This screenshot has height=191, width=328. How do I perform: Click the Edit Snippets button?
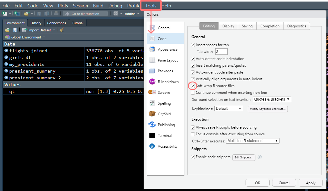click(244, 157)
